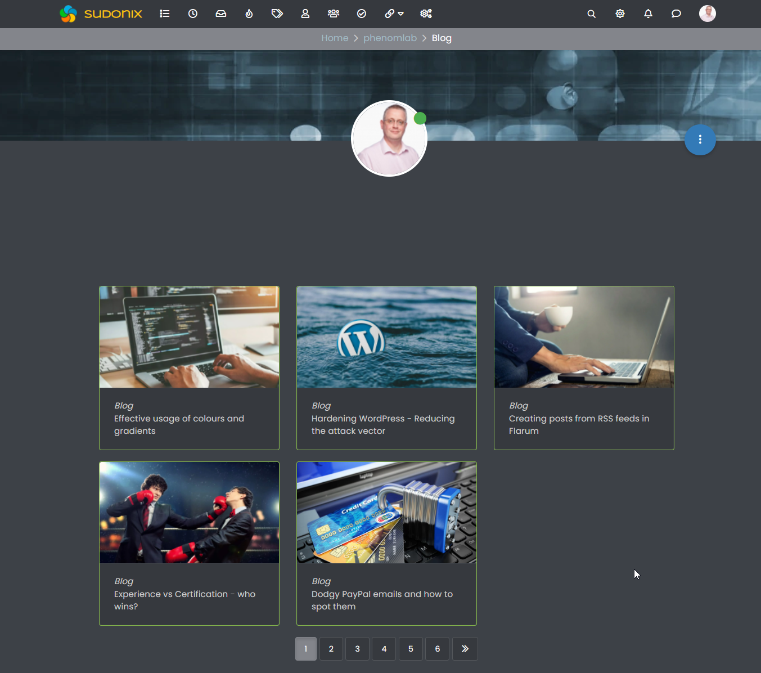Click the groups icon in navbar

point(334,14)
